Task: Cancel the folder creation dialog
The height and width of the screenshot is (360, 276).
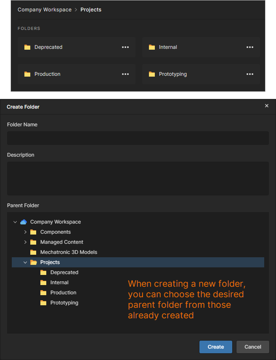Action: tap(252, 347)
